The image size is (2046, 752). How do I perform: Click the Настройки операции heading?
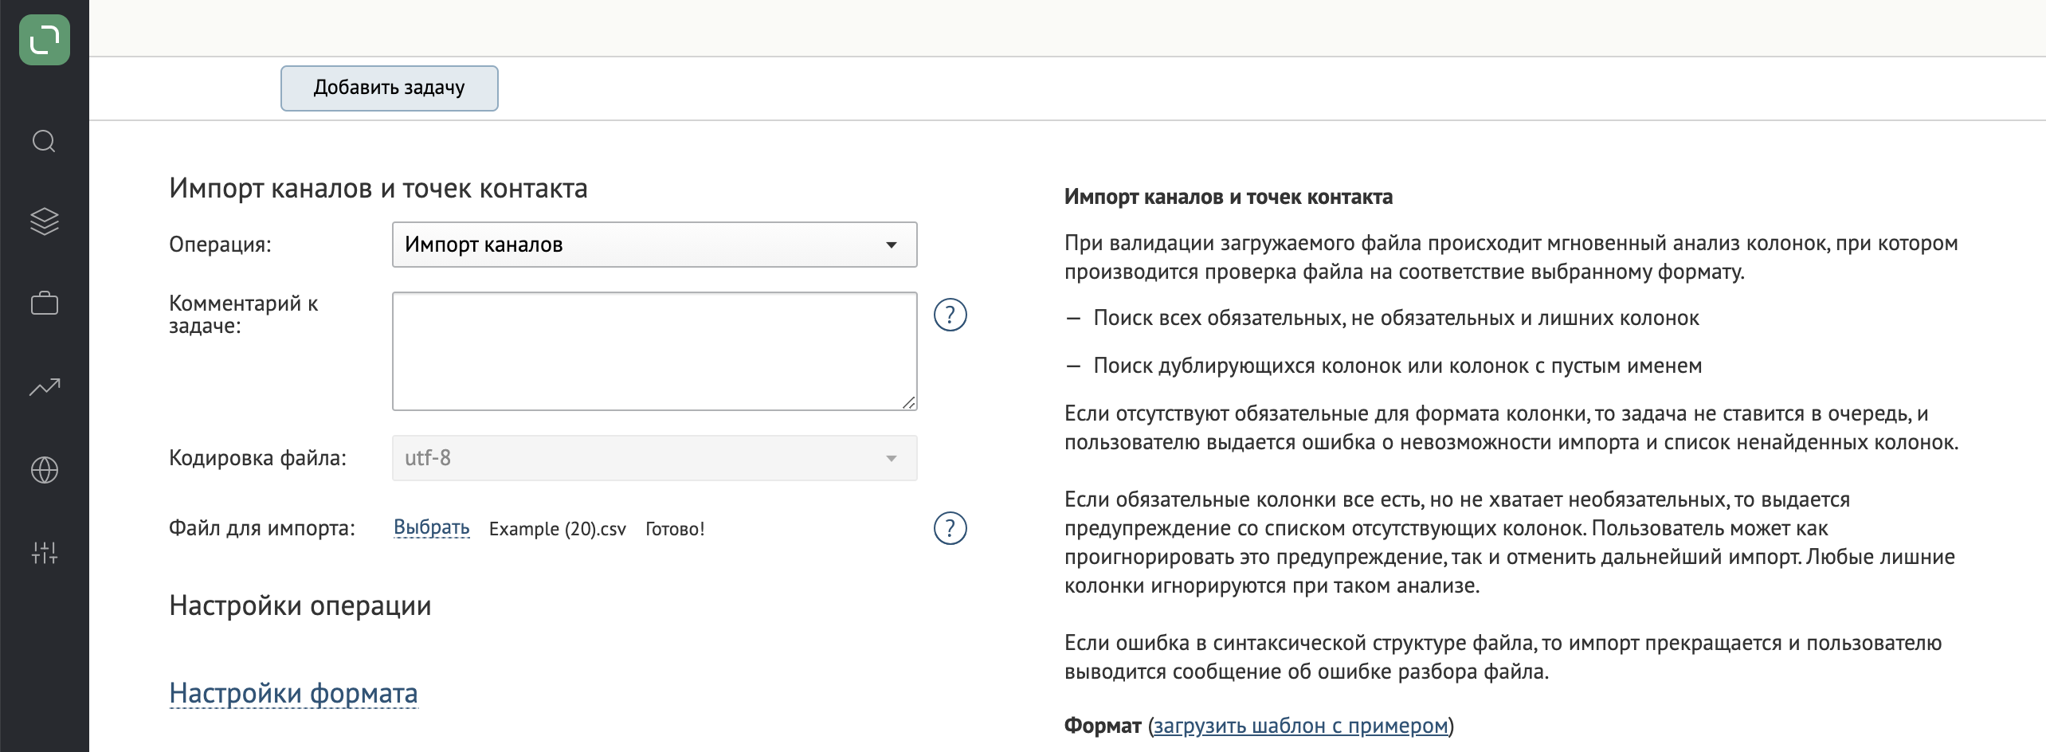click(x=300, y=606)
